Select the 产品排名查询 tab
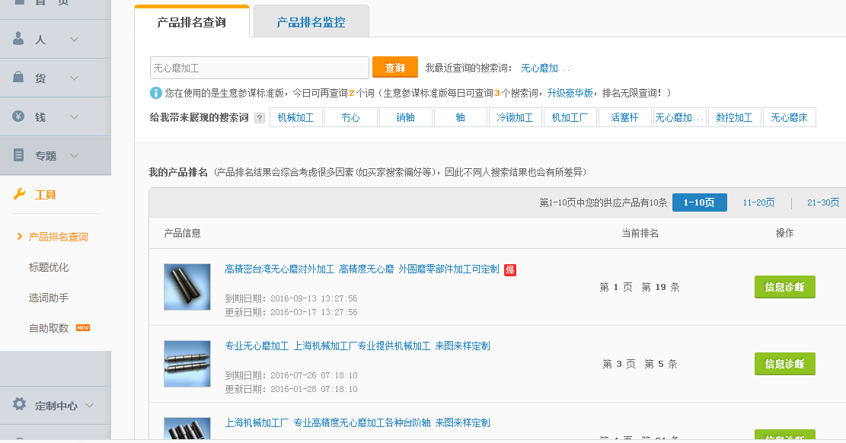The height and width of the screenshot is (443, 846). pos(192,22)
